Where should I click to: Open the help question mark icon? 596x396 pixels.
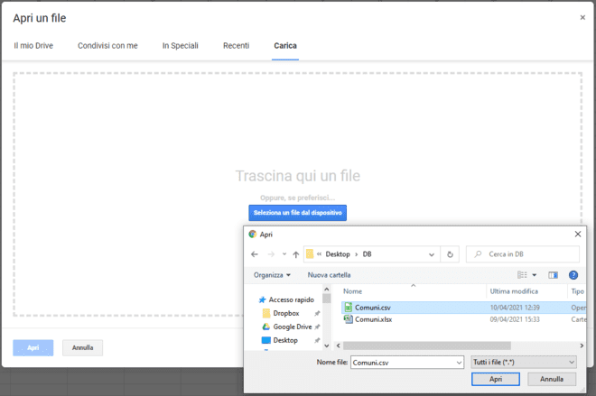pyautogui.click(x=573, y=275)
